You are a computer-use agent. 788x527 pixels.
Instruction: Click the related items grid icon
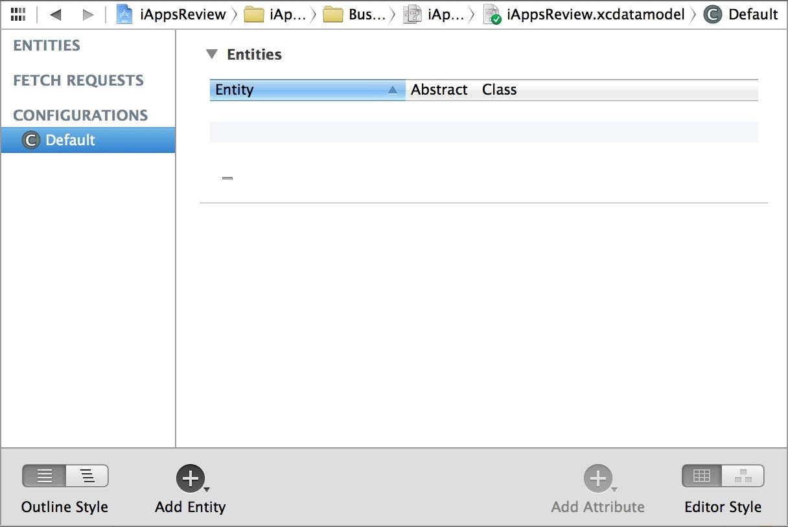(x=18, y=14)
